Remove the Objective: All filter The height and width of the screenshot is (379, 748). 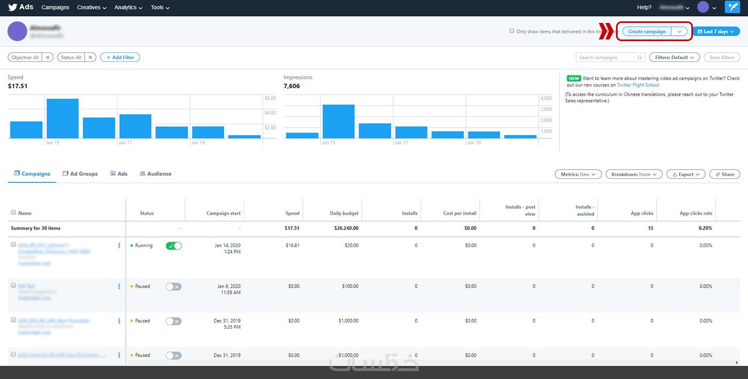point(47,57)
